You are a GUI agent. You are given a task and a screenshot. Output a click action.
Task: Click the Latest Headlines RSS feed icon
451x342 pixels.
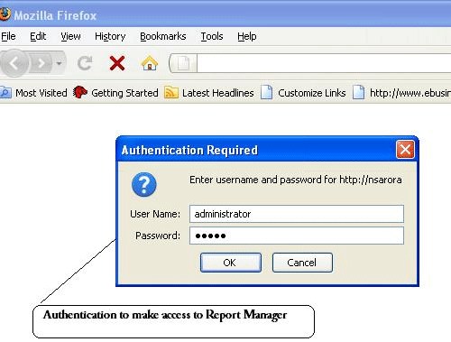[171, 92]
